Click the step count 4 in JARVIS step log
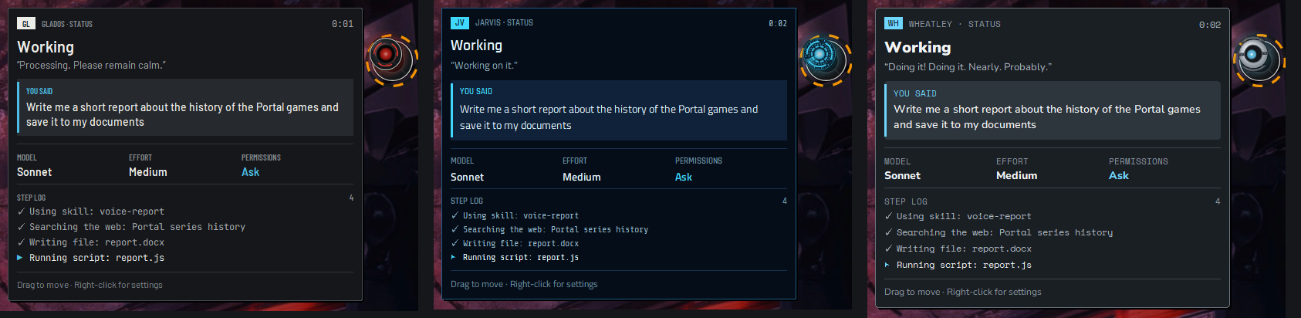The width and height of the screenshot is (1301, 318). [x=785, y=201]
